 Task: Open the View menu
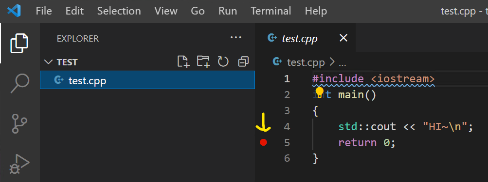[166, 12]
